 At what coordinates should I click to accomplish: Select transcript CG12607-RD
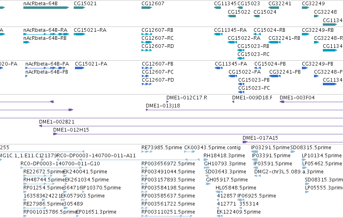click(147, 50)
